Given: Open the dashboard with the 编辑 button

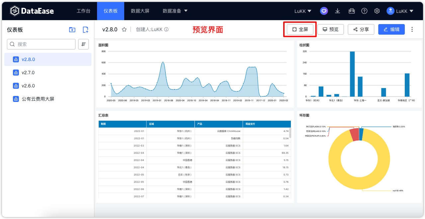Looking at the screenshot, I should tap(391, 29).
